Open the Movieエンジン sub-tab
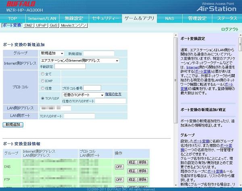242x191 pixels. tap(73, 25)
